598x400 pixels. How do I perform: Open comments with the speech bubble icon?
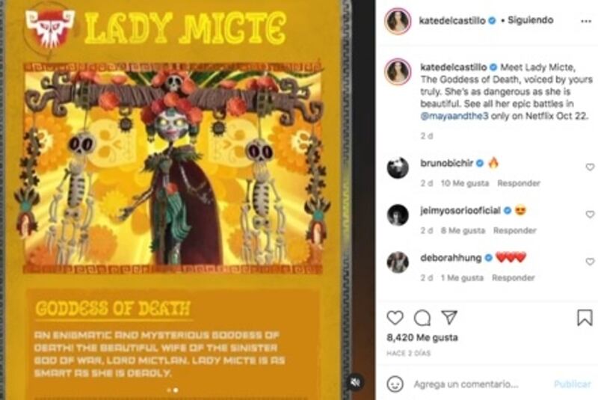pos(422,317)
